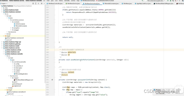Click 'return null;' on line 134

pos(68,37)
